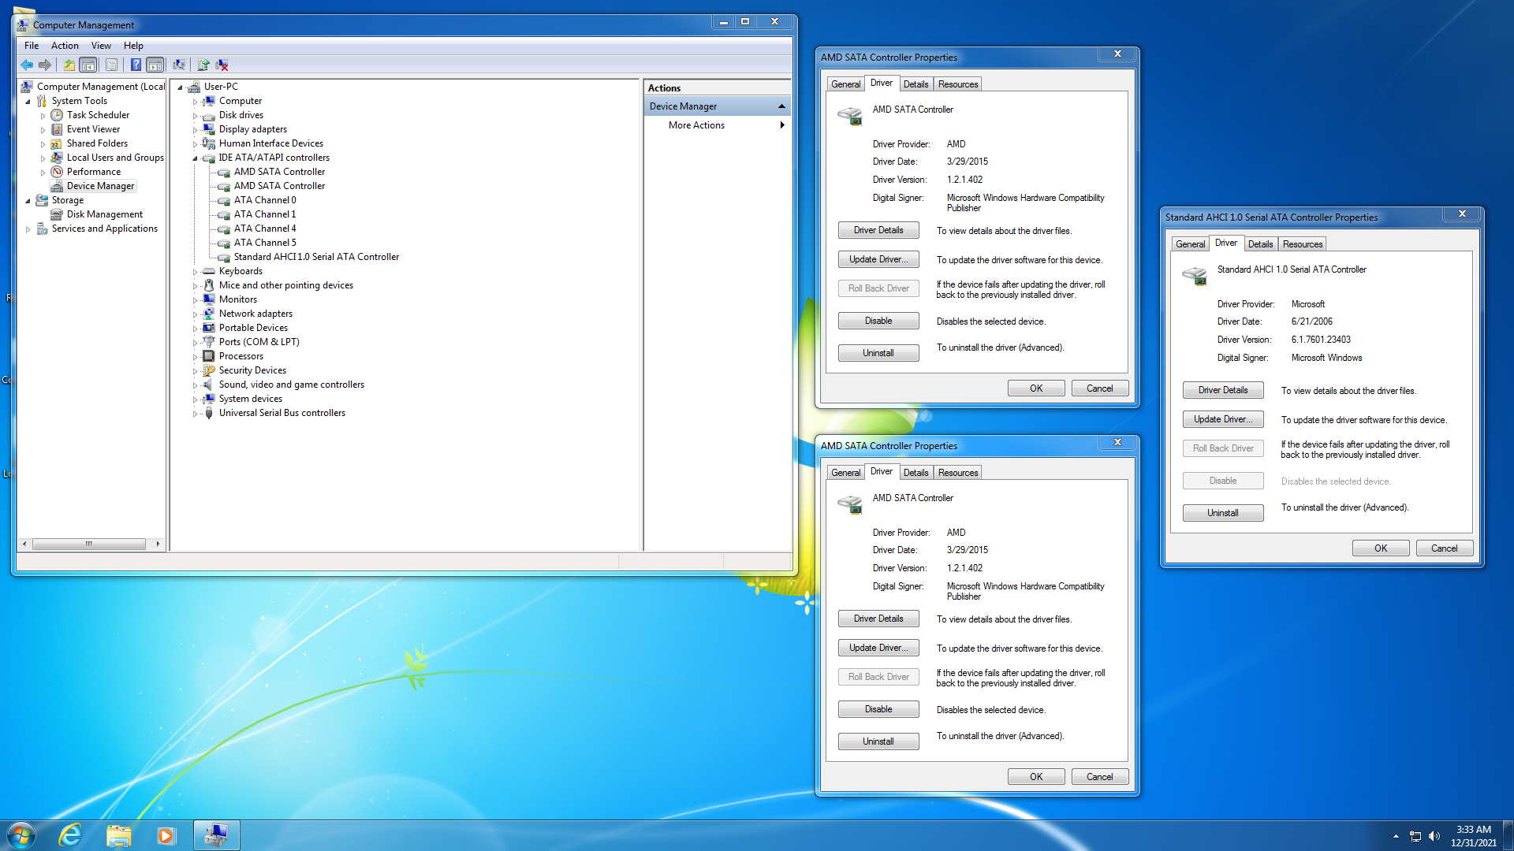Expand the Network adapters tree node
The image size is (1514, 851).
[196, 314]
